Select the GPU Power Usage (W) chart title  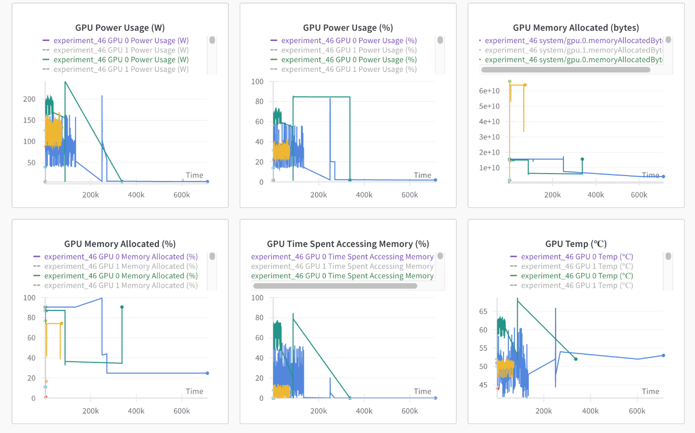[120, 28]
